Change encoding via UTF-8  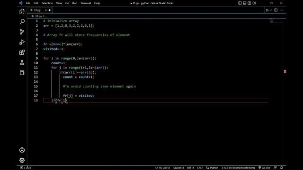[190, 168]
